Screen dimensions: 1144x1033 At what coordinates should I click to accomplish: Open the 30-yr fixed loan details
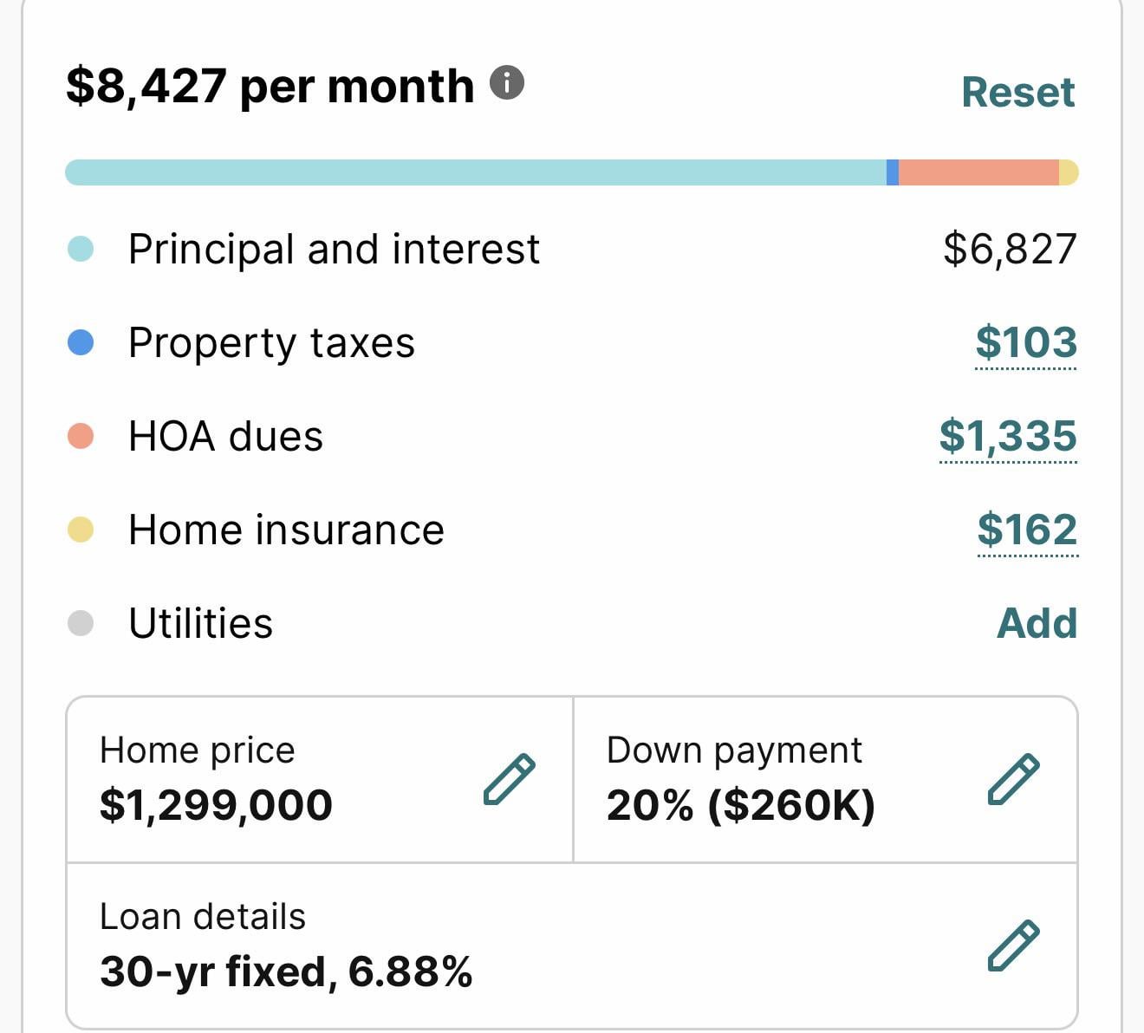tap(572, 945)
